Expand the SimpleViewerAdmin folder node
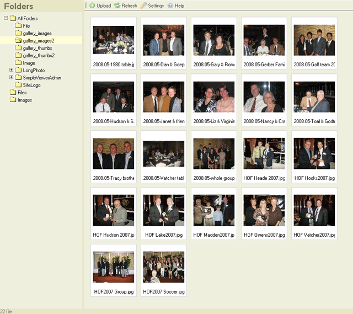This screenshot has height=314, width=353. [x=11, y=77]
